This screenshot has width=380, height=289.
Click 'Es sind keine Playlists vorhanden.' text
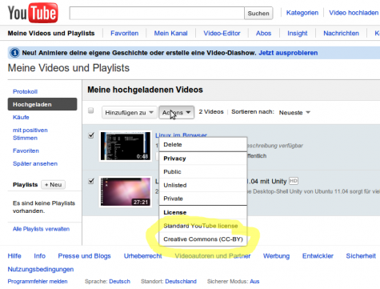44,207
